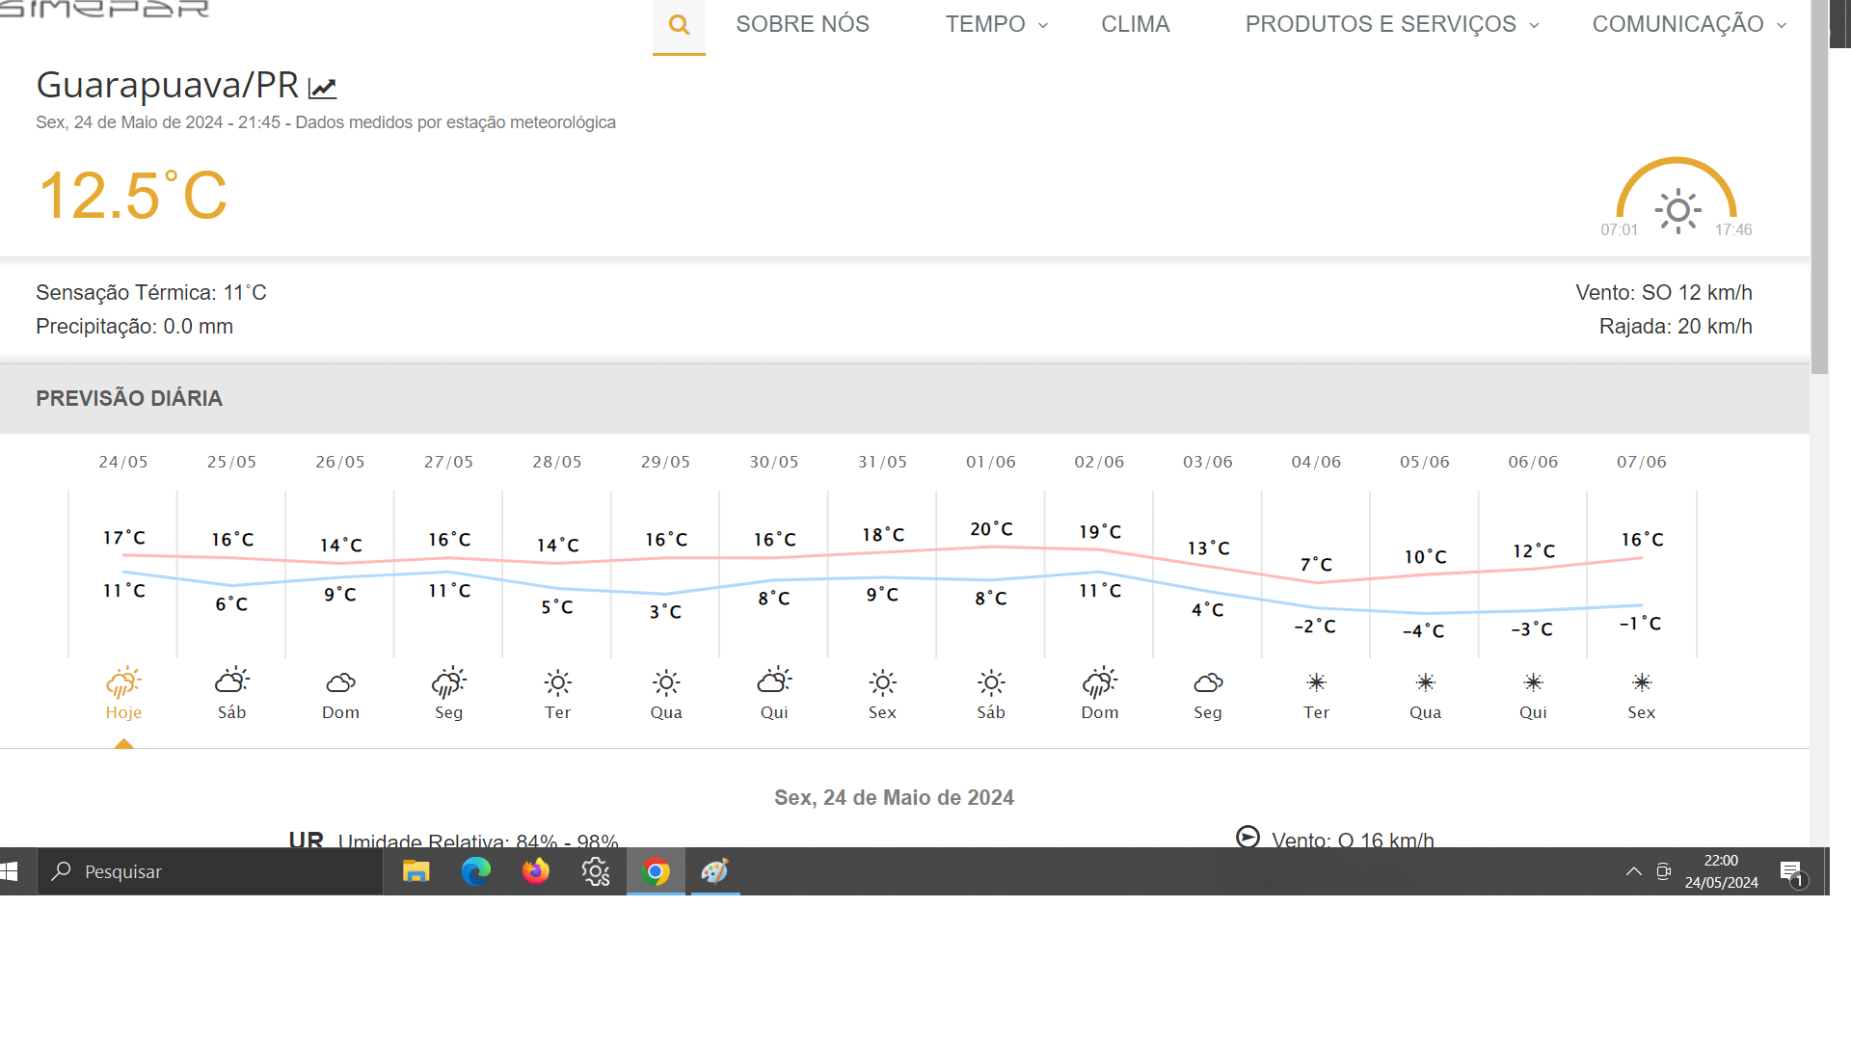This screenshot has width=1851, height=1041.
Task: Expand the COMUNICAÇÃO dropdown menu
Action: (x=1688, y=24)
